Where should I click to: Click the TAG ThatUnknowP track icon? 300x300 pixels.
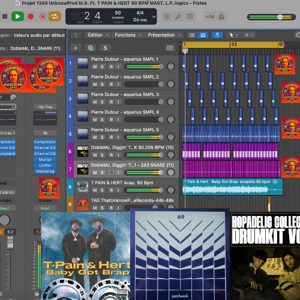[x=83, y=204]
